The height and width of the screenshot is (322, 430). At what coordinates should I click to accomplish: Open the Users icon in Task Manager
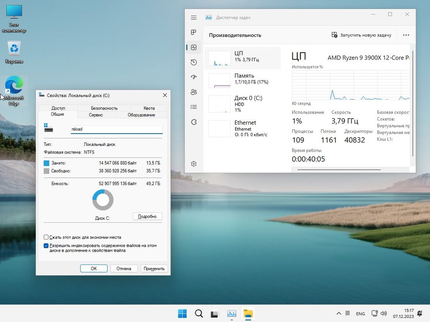click(x=193, y=92)
